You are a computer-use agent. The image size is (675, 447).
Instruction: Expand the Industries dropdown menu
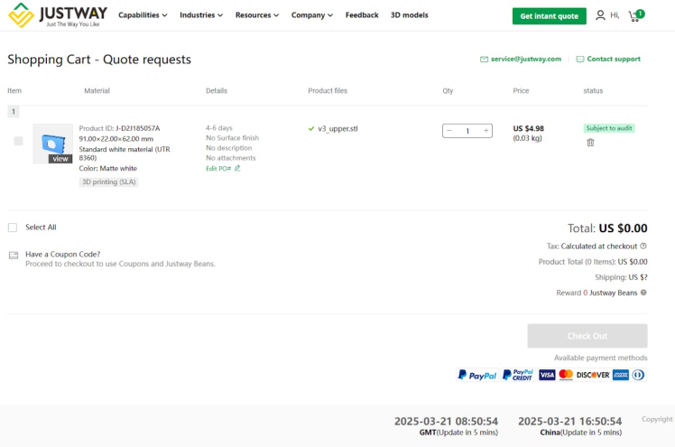click(201, 15)
